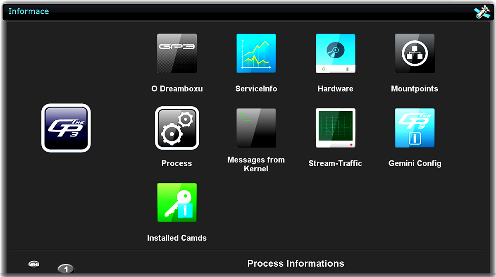Screen dimensions: 496x277
Task: Open the Hardware disk drive icon
Action: [336, 53]
